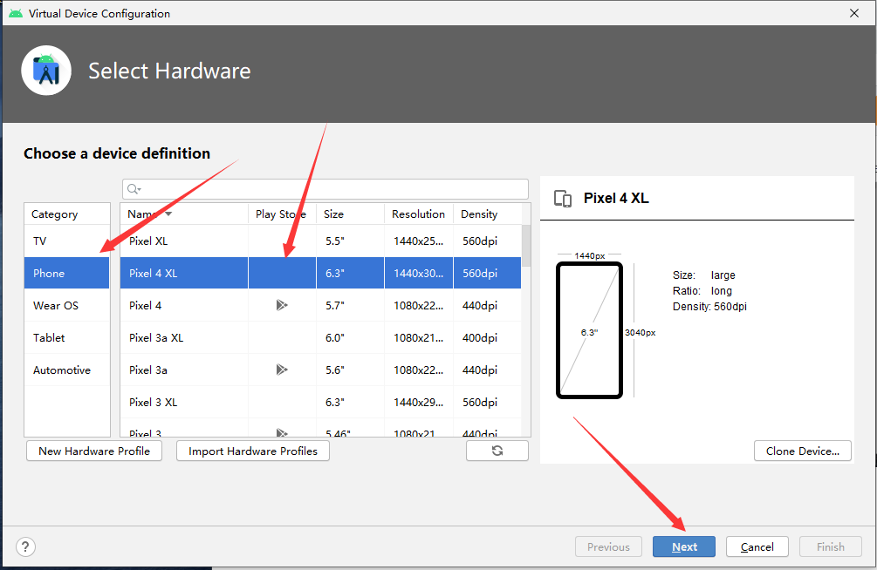
Task: Click the 5.7" size cell of Pixel 4
Action: [351, 306]
